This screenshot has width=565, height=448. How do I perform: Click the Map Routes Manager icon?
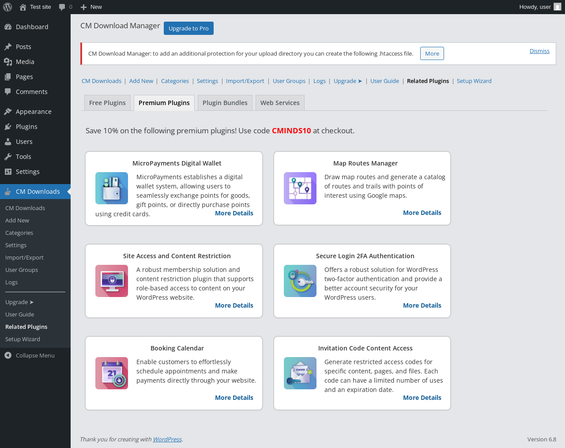click(300, 188)
